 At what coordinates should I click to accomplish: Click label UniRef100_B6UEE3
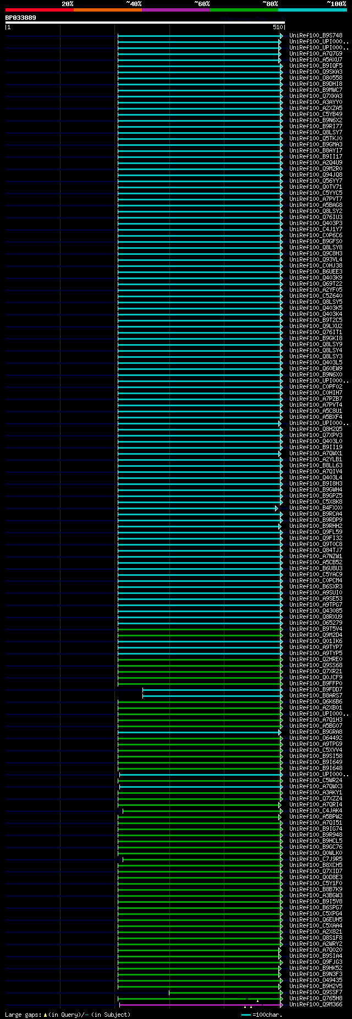[x=316, y=272]
